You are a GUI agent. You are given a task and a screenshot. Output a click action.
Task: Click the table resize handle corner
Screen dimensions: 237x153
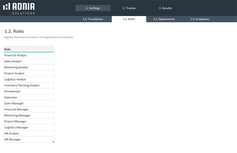click(53, 142)
